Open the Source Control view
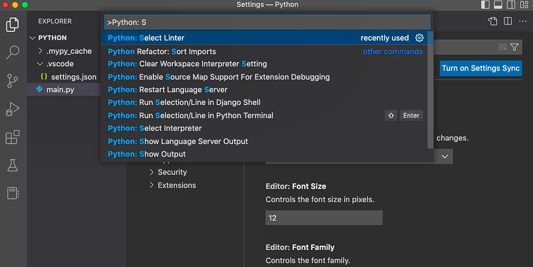Viewport: 533px width, 267px height. [13, 81]
